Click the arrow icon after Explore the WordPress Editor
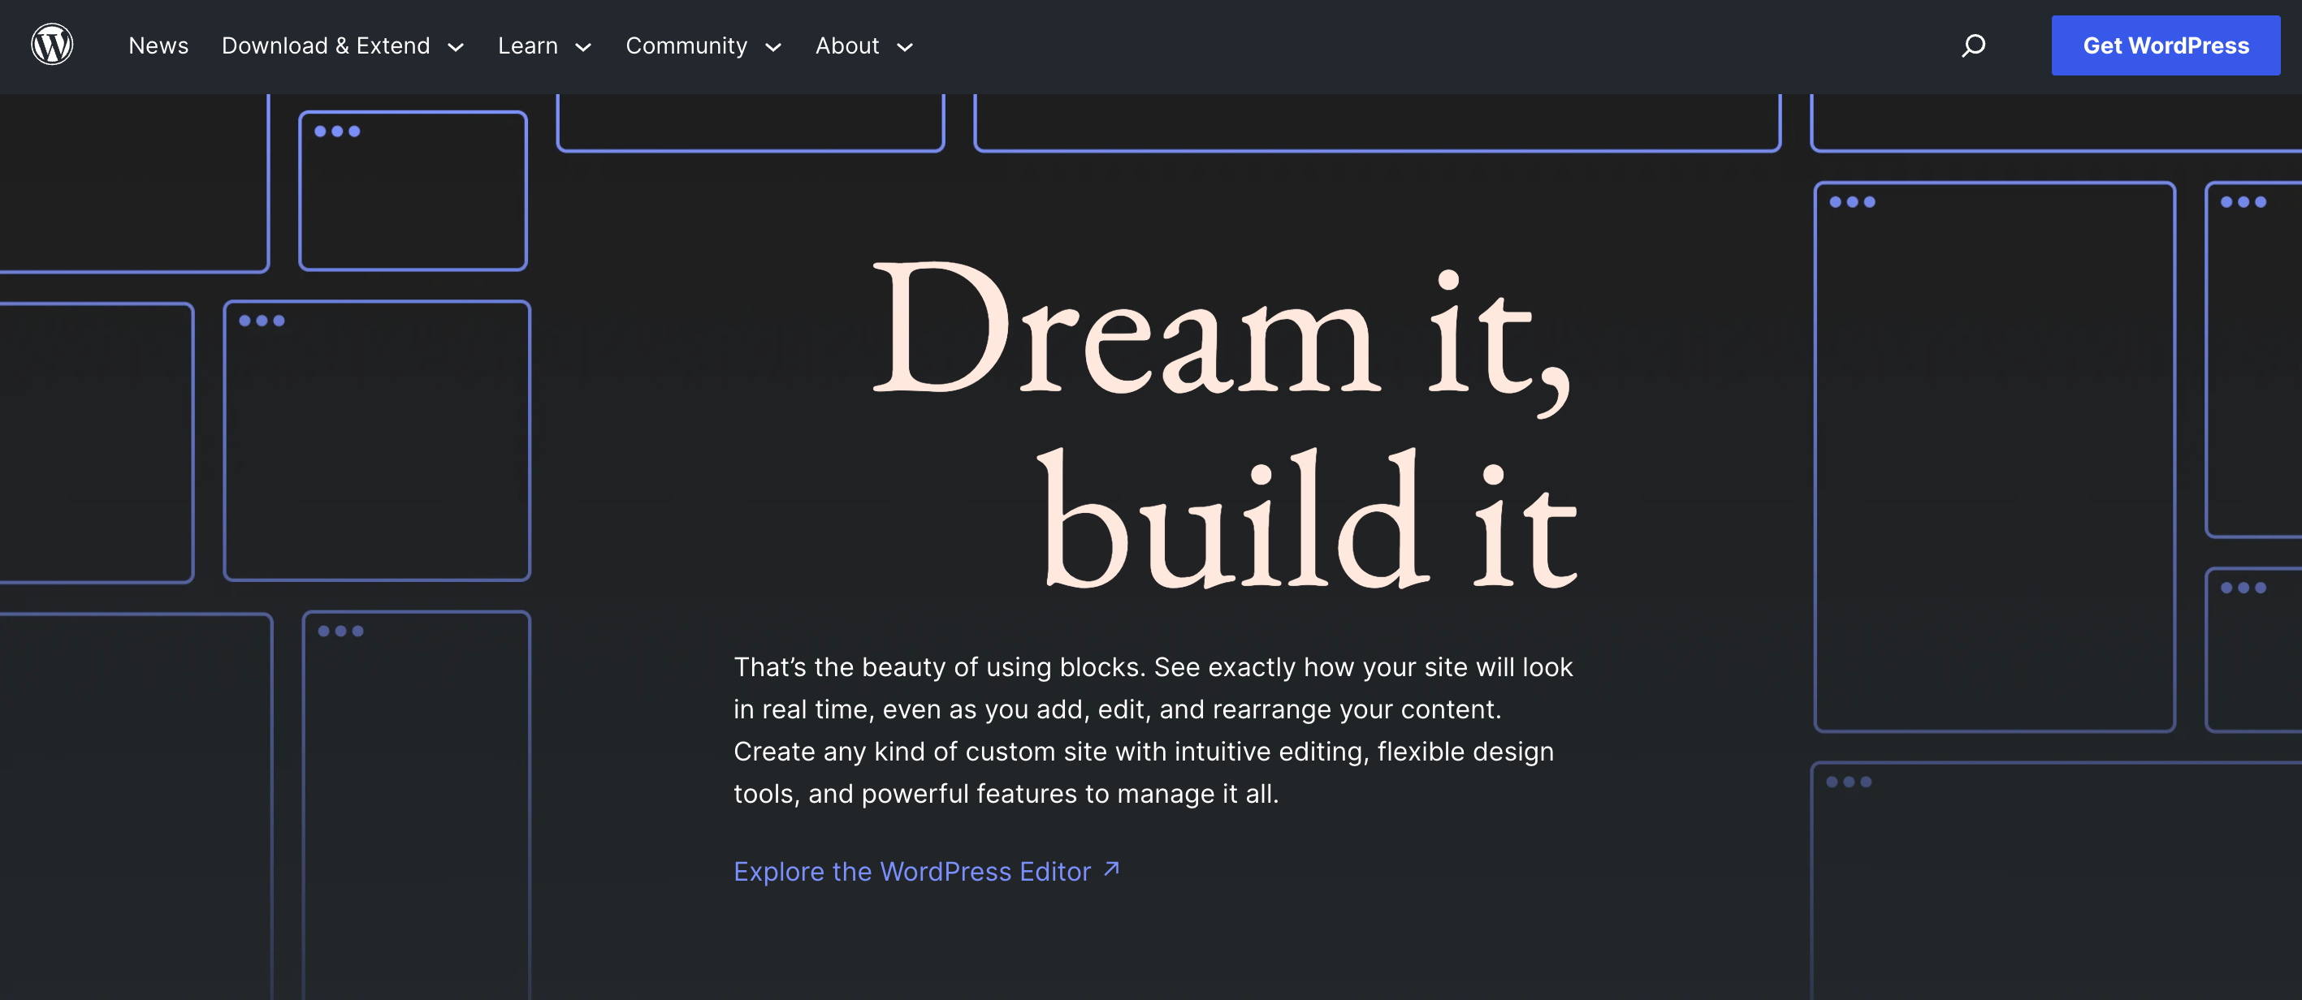 pos(1112,869)
